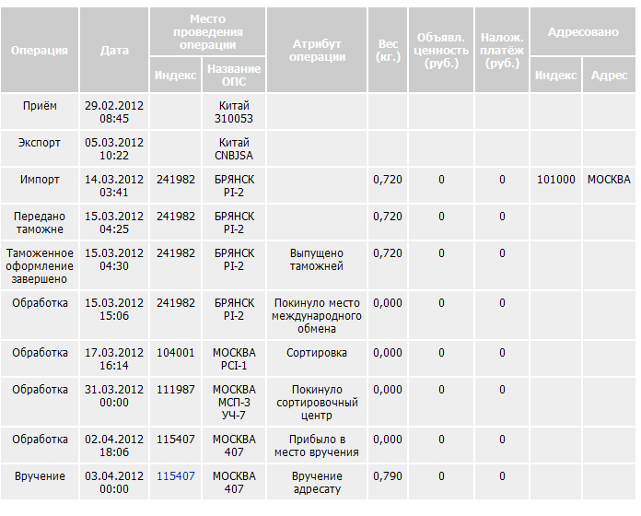
Task: Click the Вручение адресату cell
Action: (317, 482)
